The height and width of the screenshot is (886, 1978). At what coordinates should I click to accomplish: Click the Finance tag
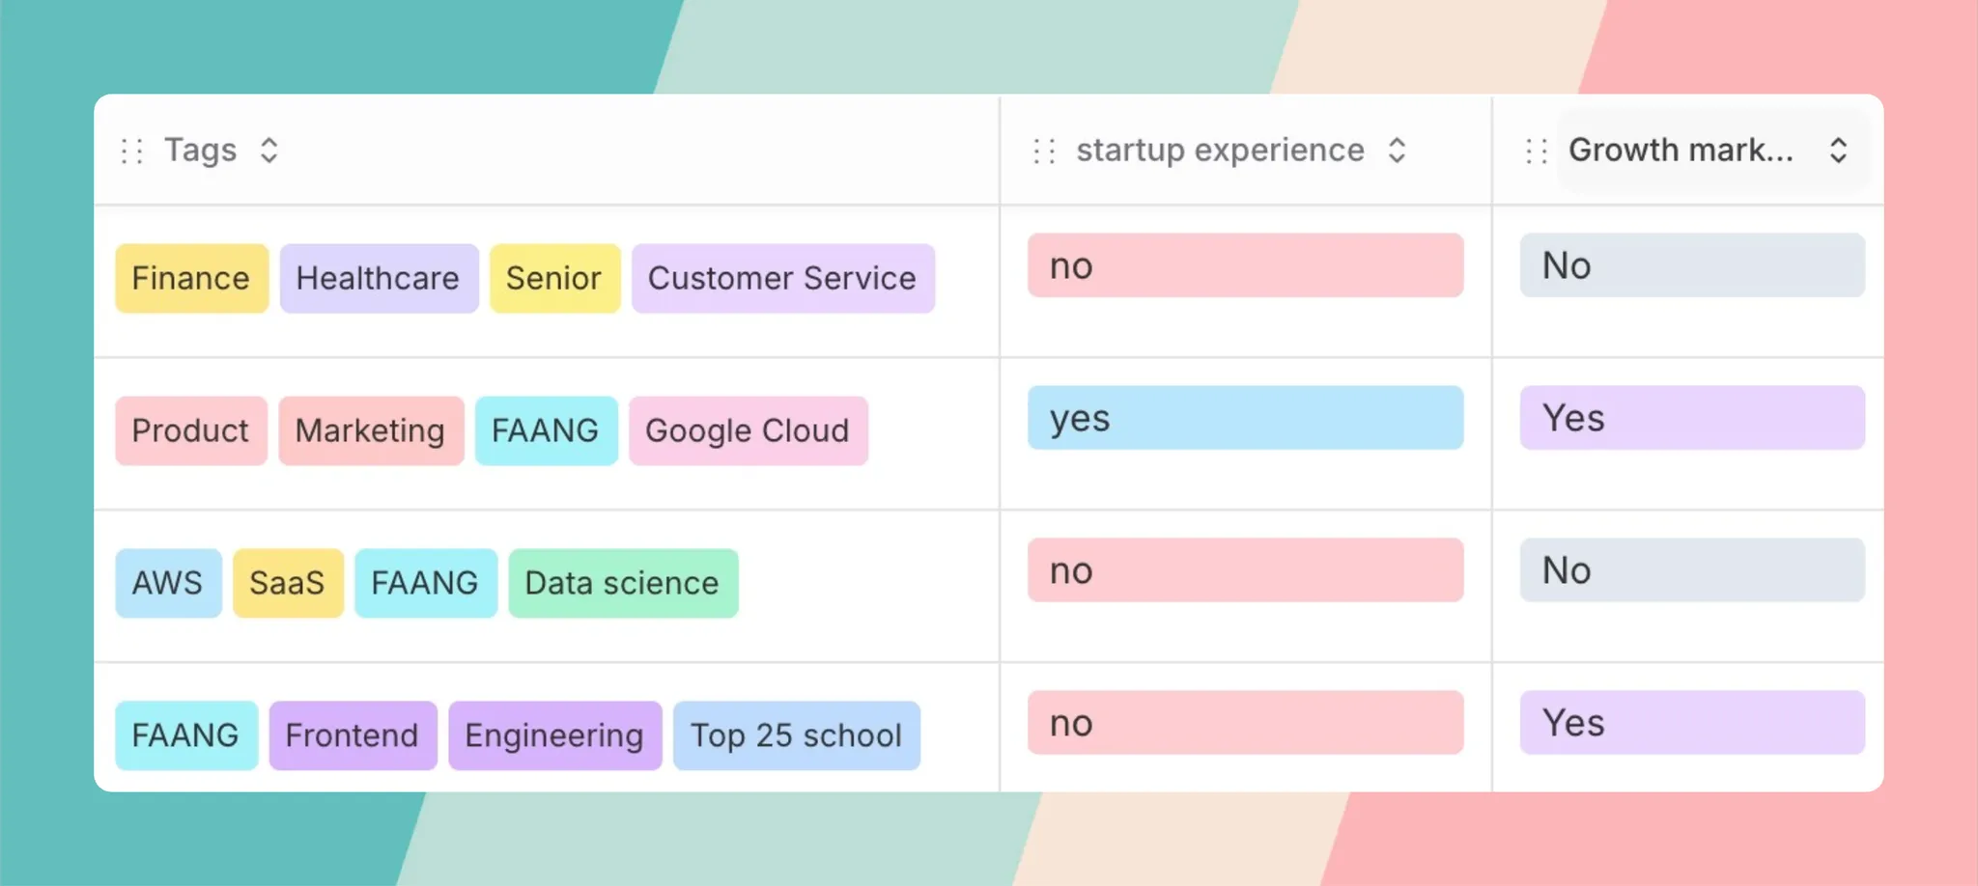coord(191,278)
